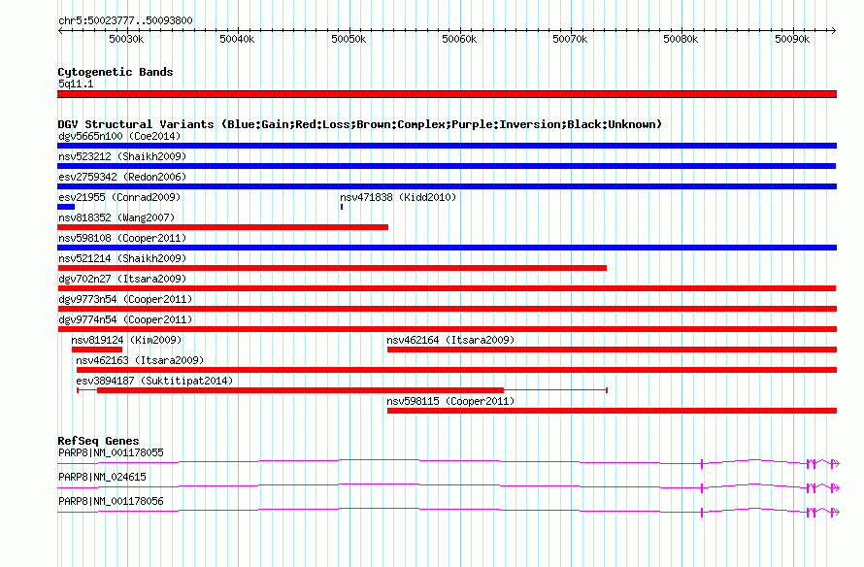864x567 pixels.
Task: Select the nsv523212 (Shaikh2009) variant label
Action: (122, 156)
